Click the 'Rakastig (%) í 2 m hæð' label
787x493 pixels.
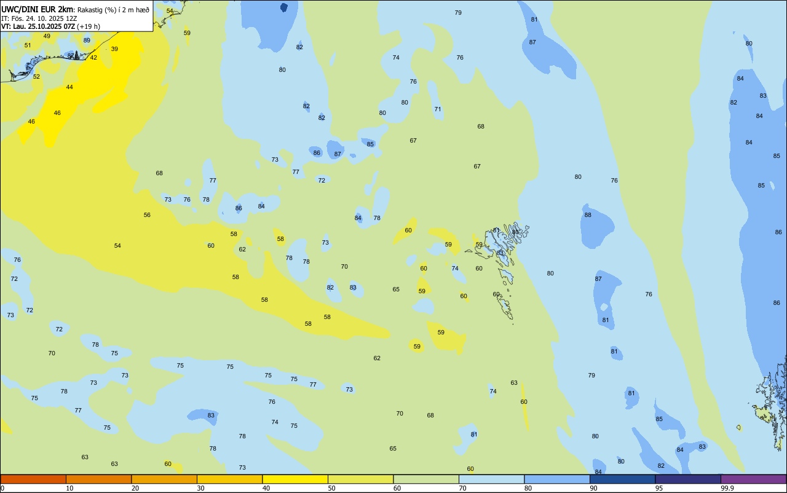click(x=113, y=10)
